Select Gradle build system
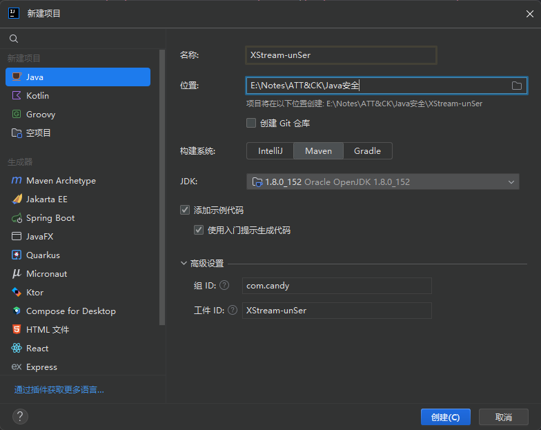Image resolution: width=541 pixels, height=430 pixels. tap(367, 150)
